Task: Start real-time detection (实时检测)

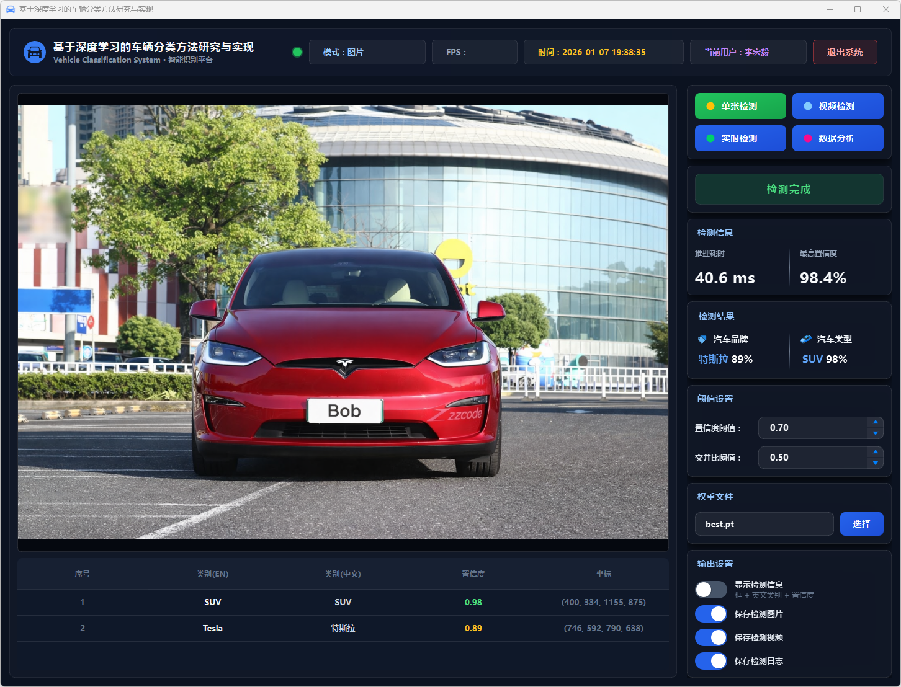Action: tap(740, 138)
